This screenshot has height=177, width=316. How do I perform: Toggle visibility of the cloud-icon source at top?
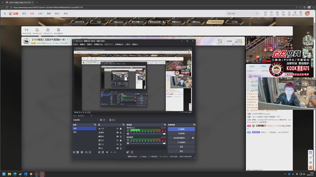pyautogui.click(x=117, y=129)
